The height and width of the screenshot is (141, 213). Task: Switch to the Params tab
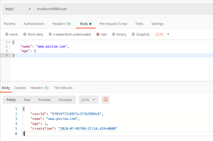[x=10, y=24]
